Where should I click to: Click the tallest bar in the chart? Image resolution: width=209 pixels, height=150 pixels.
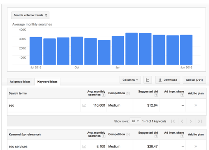click(x=132, y=49)
